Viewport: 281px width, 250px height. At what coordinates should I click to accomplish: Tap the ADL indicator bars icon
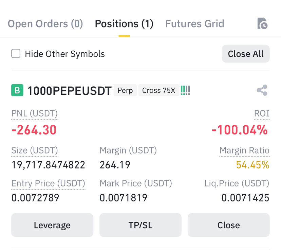(x=185, y=90)
